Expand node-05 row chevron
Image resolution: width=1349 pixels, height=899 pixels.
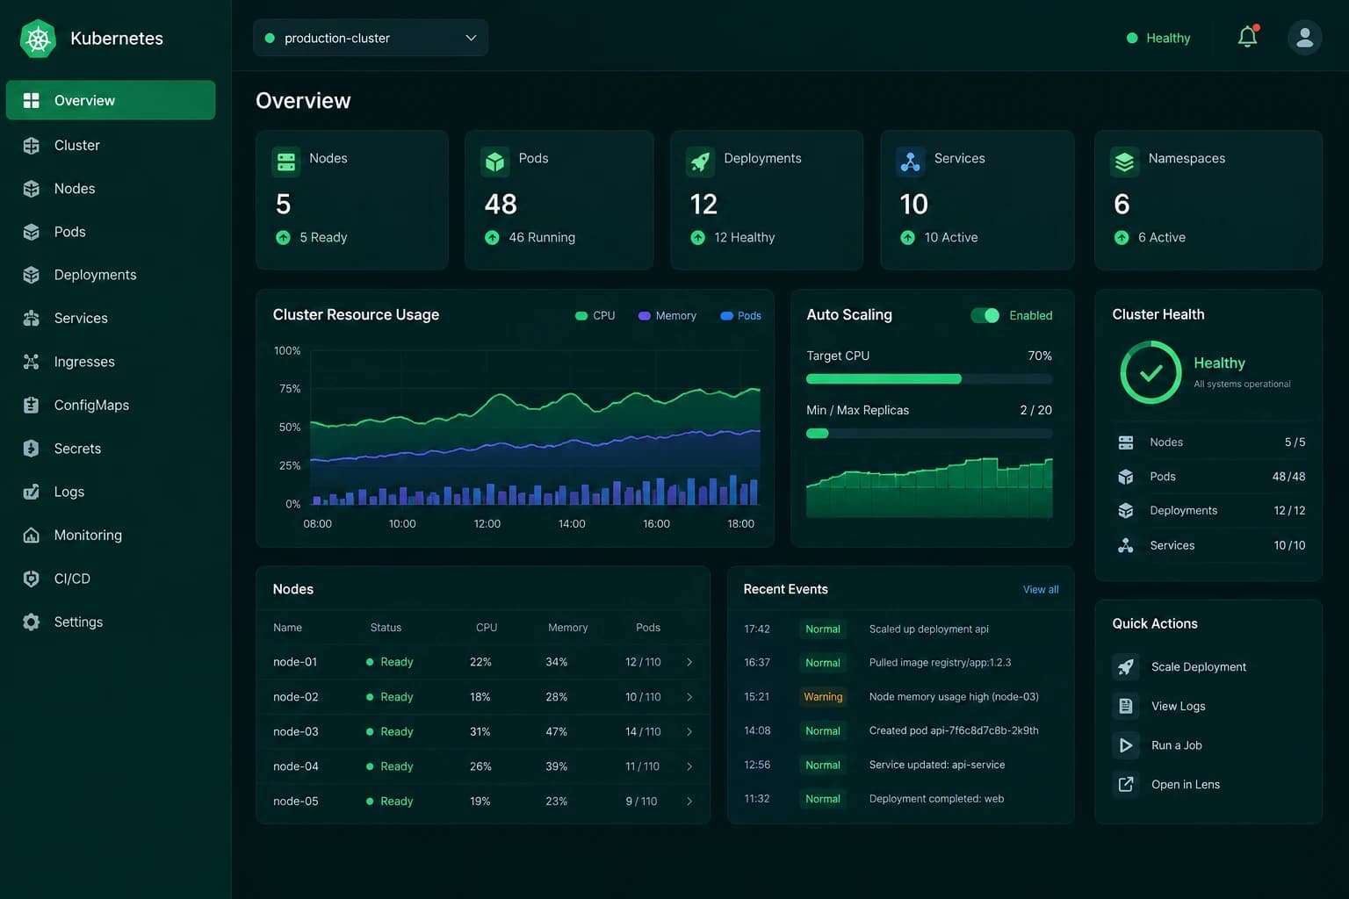click(x=689, y=802)
